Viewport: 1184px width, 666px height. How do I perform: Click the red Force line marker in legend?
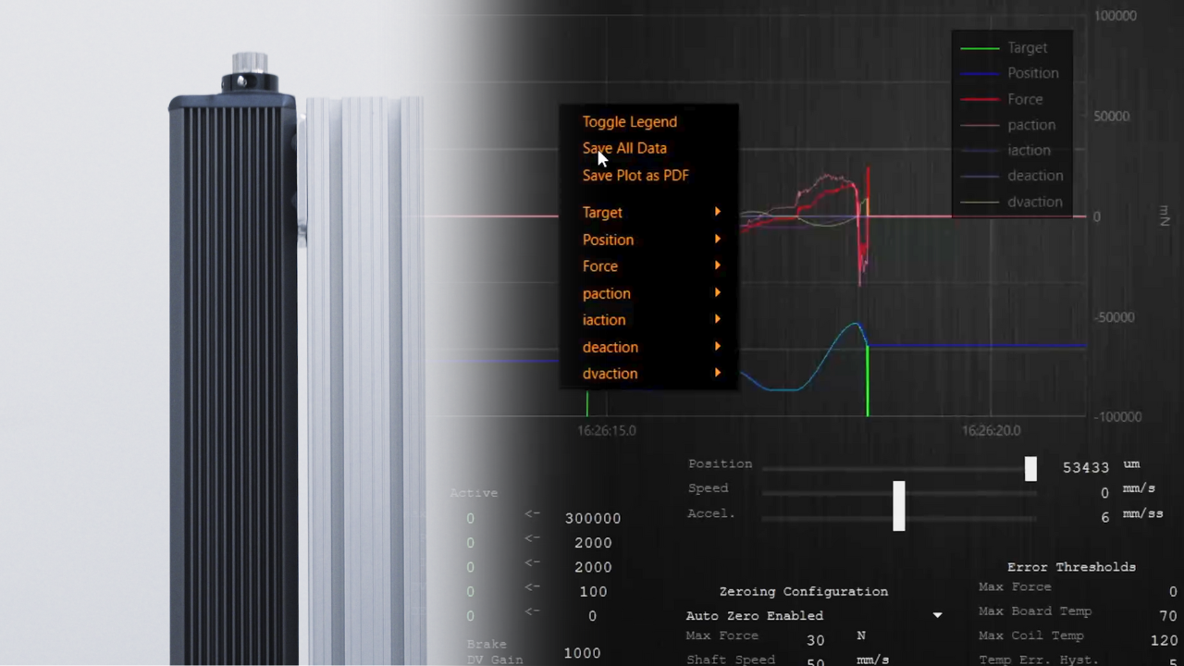coord(980,99)
